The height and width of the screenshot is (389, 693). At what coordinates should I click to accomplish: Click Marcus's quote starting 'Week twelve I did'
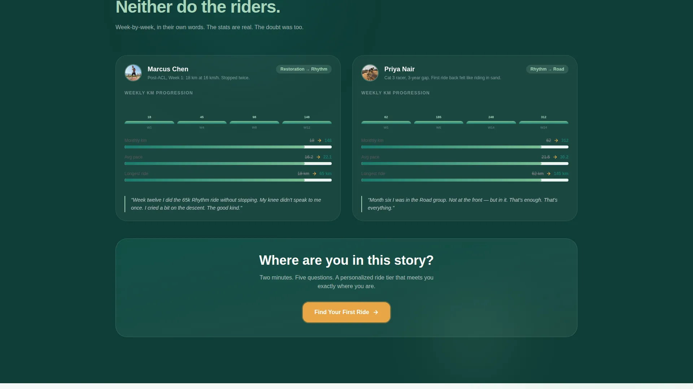point(226,204)
